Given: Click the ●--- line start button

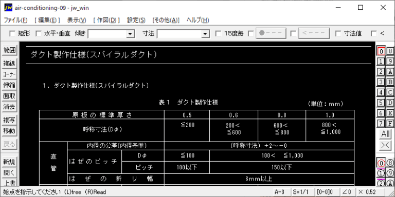Looking at the screenshot, I should 271,33.
